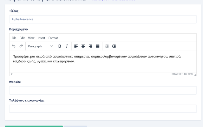Click the Τηλέφωνο επικοινωνίας input field
Image resolution: width=203 pixels, height=127 pixels.
(103, 109)
